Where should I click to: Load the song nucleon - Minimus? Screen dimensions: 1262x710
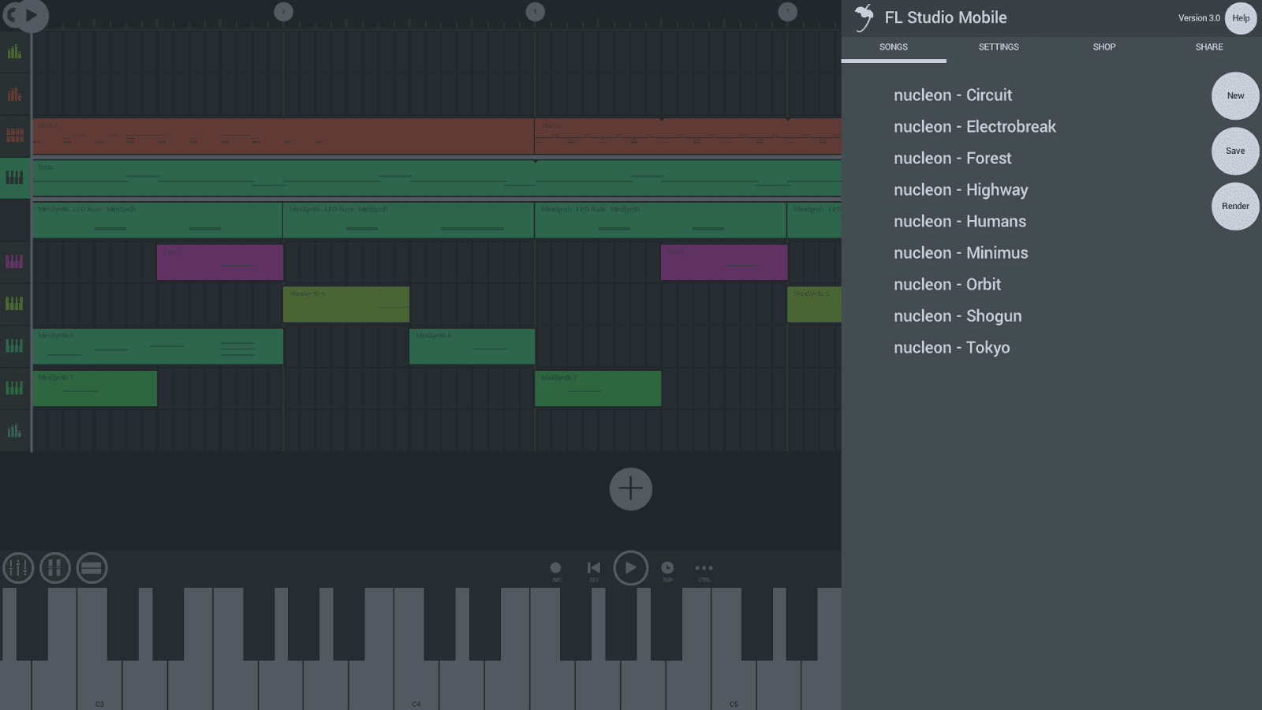tap(961, 253)
